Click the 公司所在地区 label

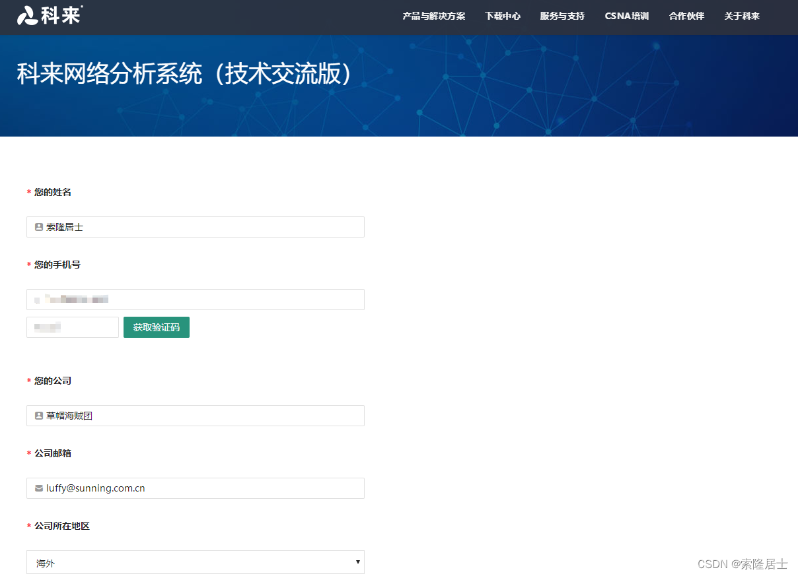click(62, 526)
